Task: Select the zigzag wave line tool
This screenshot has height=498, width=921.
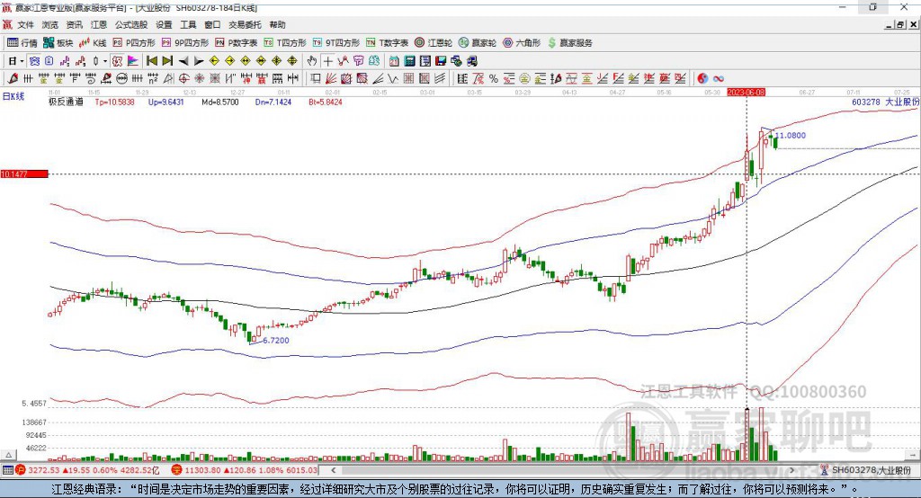Action: point(394,79)
